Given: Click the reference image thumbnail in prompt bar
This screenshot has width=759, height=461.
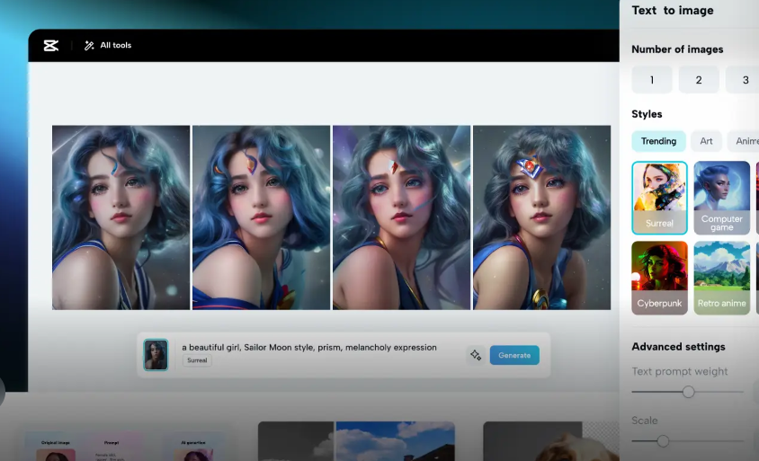Looking at the screenshot, I should (x=156, y=355).
